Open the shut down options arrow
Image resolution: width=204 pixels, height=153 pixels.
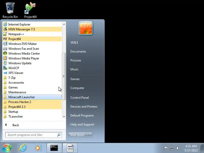pyautogui.click(x=89, y=135)
